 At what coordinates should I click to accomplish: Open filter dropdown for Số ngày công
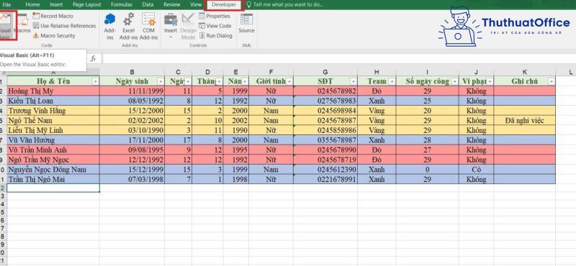coord(455,81)
